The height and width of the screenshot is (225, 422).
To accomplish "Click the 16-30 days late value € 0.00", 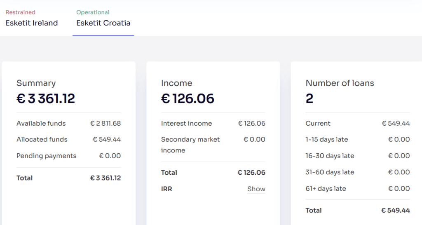I will point(399,156).
